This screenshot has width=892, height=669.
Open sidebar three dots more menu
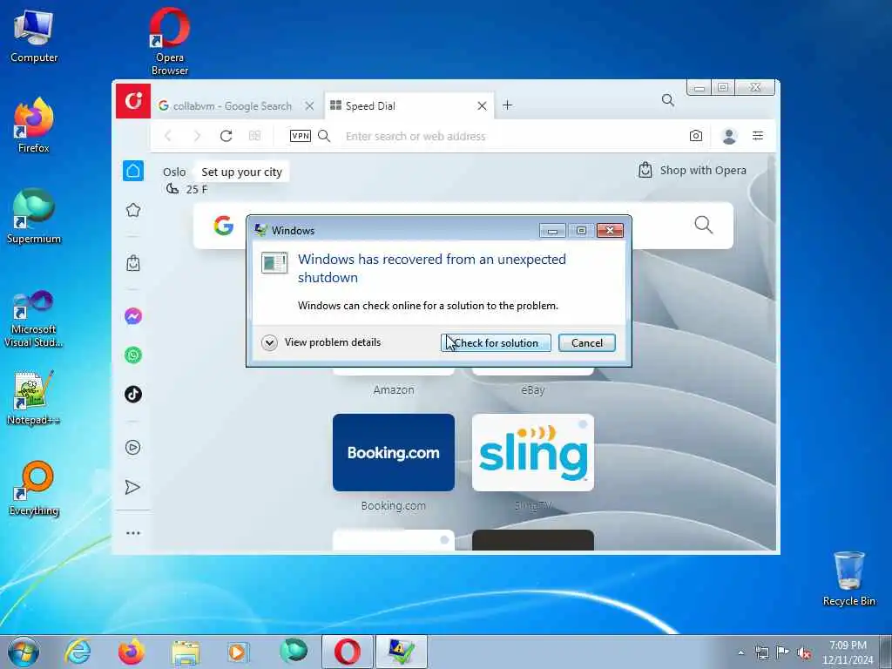pos(133,533)
